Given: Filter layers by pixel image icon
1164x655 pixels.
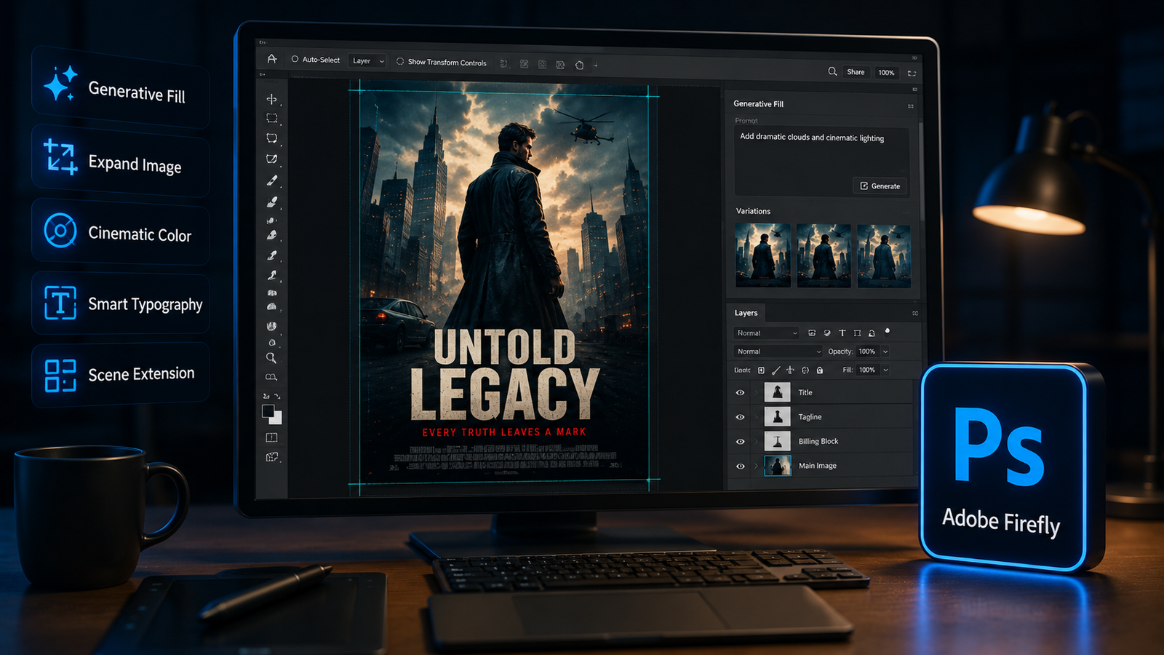Looking at the screenshot, I should pyautogui.click(x=812, y=333).
